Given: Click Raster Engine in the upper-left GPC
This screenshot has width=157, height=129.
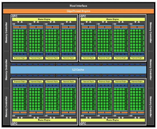Looking at the screenshot, I should [x=44, y=19].
